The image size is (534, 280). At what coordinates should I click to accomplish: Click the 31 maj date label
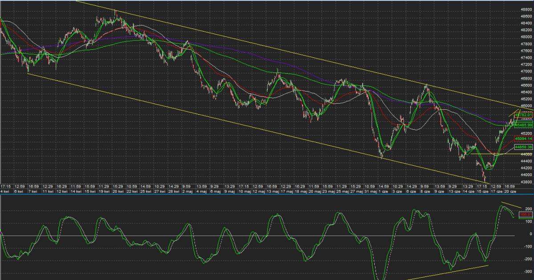(x=370, y=192)
